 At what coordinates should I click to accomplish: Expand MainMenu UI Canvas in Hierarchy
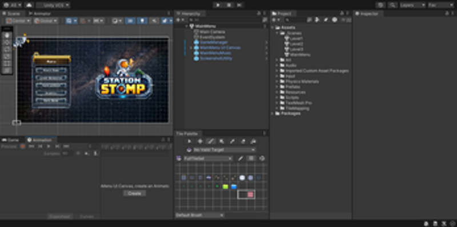191,47
